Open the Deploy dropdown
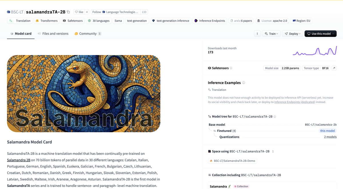This screenshot has width=343, height=189. [292, 34]
